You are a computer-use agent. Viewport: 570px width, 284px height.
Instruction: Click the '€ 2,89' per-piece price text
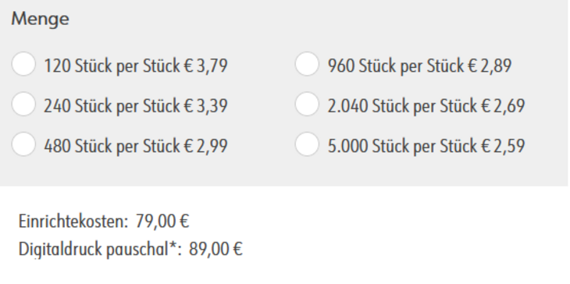click(490, 66)
